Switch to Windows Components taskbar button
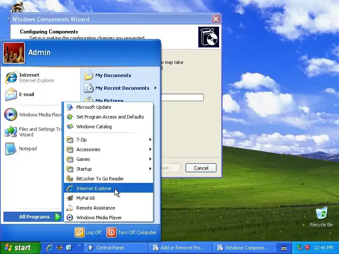This screenshot has width=339, height=254. [x=245, y=248]
